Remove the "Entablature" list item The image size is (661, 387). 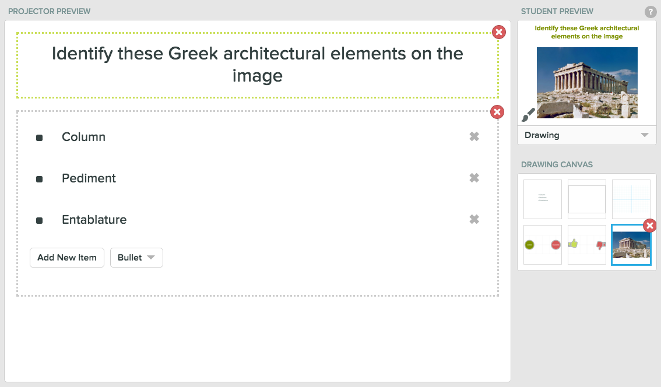(474, 219)
